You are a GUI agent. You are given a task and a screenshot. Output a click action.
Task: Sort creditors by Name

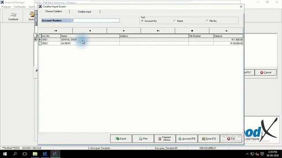tap(178, 21)
